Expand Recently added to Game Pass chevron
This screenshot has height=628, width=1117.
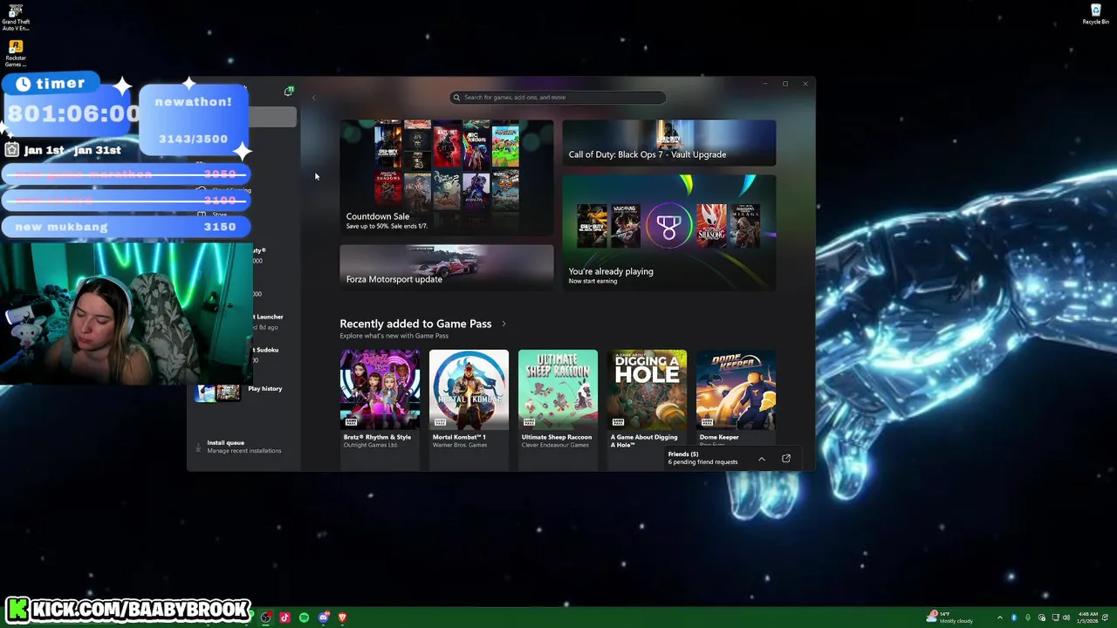[x=504, y=324]
